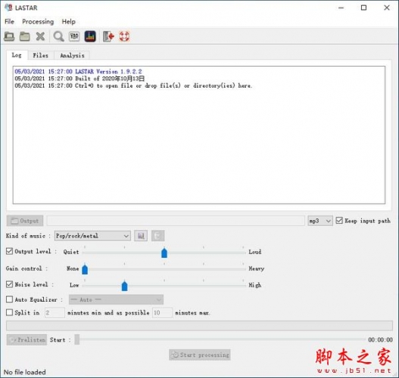Image resolution: width=399 pixels, height=378 pixels.
Task: Click the Gain control slider handle
Action: [85, 269]
